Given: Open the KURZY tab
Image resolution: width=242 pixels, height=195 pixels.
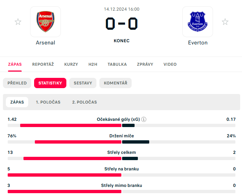Looking at the screenshot, I should [x=71, y=64].
